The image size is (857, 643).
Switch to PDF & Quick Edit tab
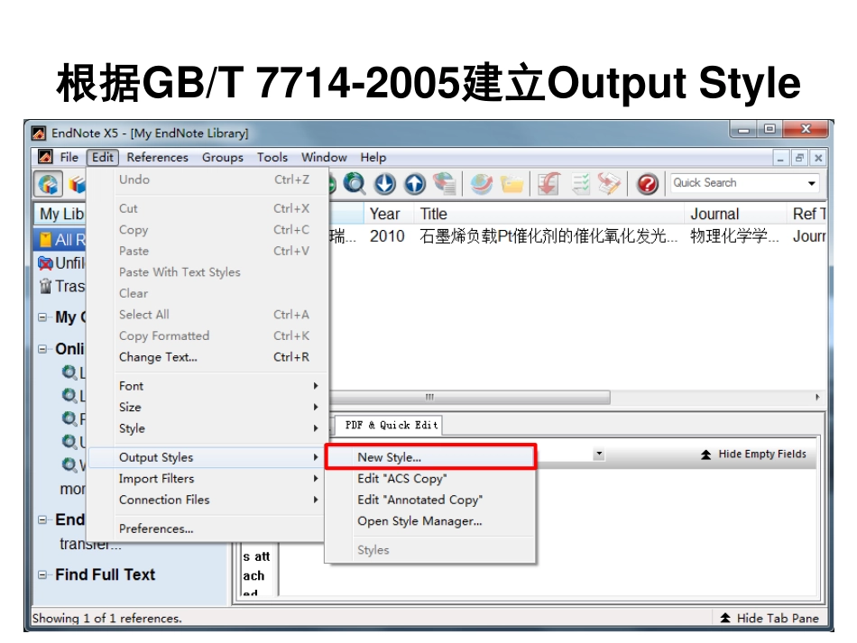[392, 425]
